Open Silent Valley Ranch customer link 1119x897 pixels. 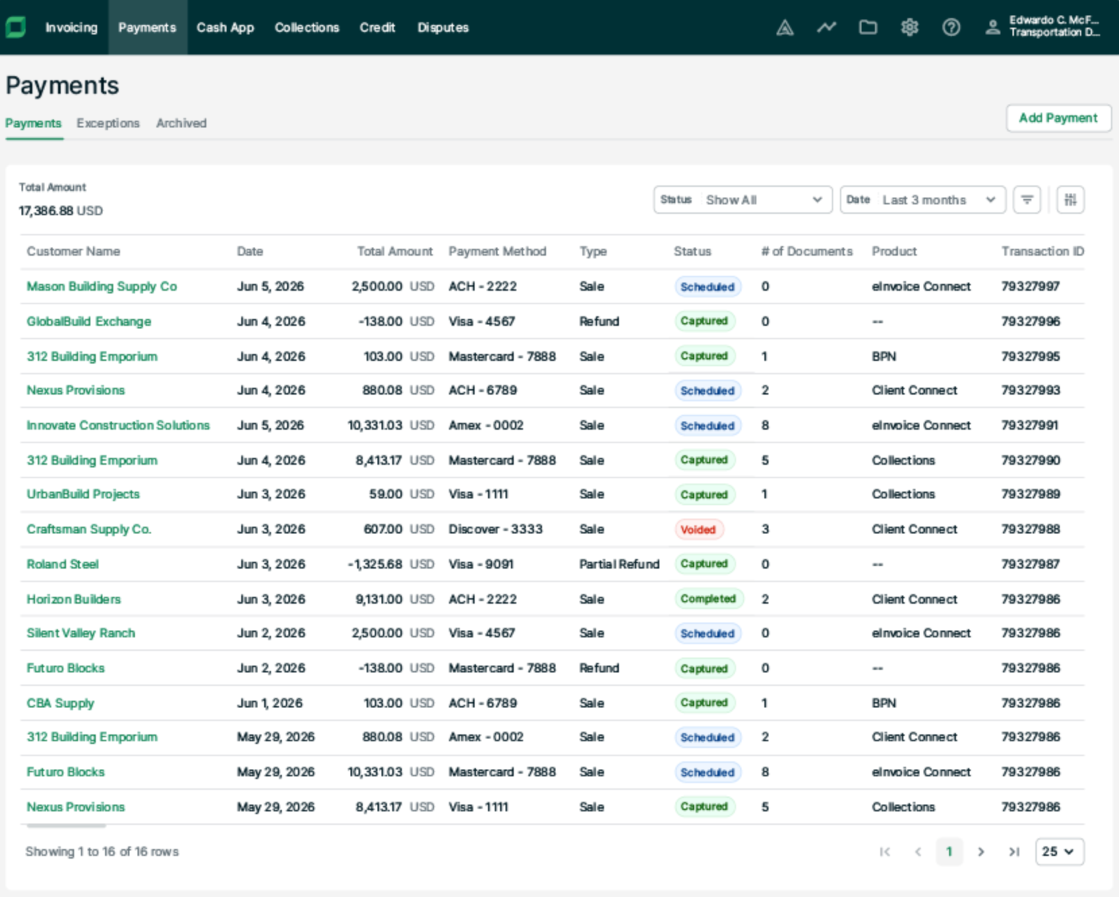pyautogui.click(x=81, y=633)
